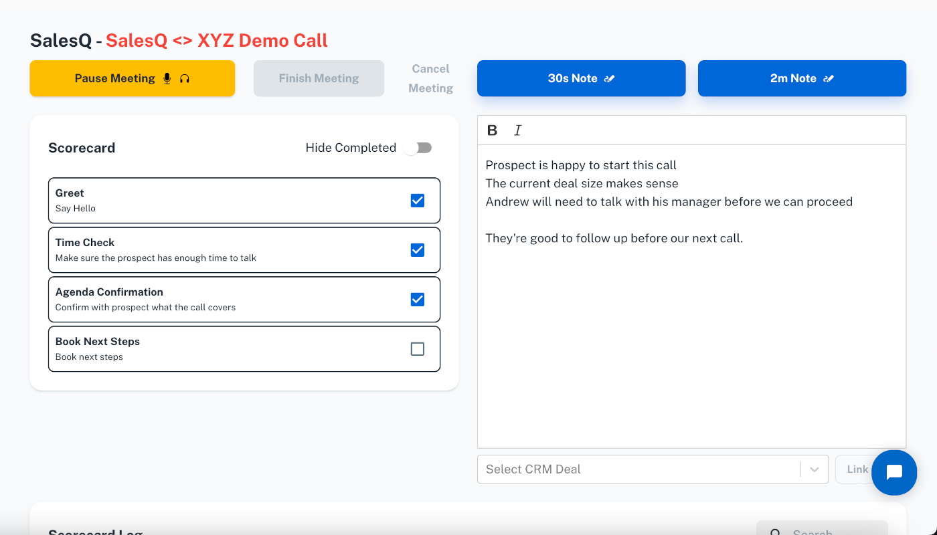The width and height of the screenshot is (937, 535).
Task: Expand the Select CRM Deal dropdown arrow
Action: coord(814,469)
